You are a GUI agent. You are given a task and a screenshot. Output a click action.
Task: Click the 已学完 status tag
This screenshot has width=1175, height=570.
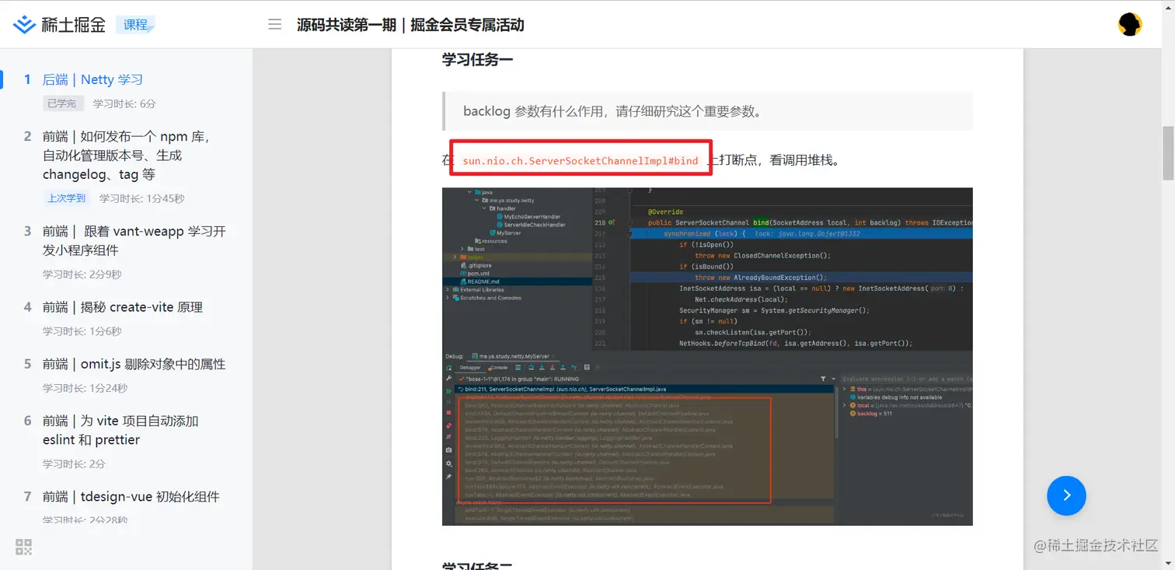(x=62, y=103)
